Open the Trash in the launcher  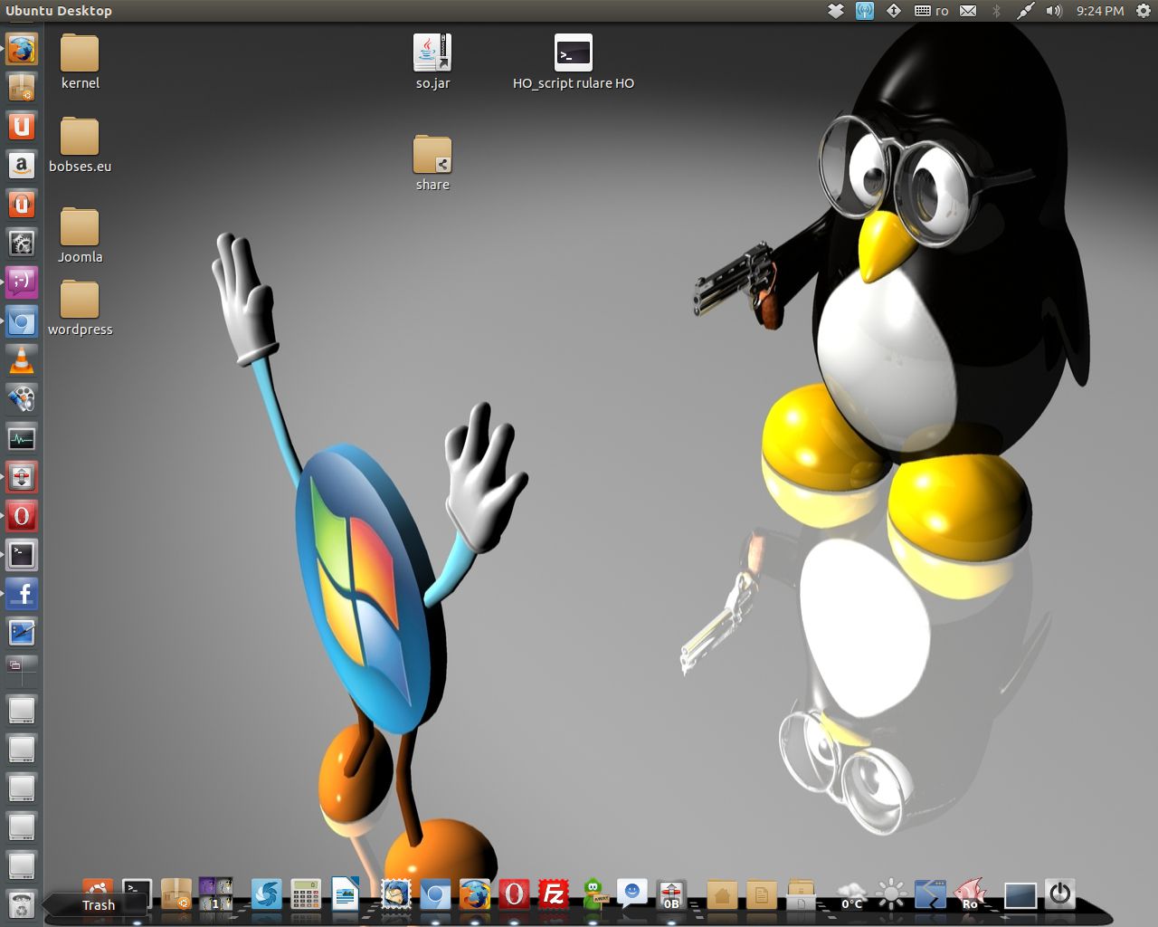tap(22, 904)
